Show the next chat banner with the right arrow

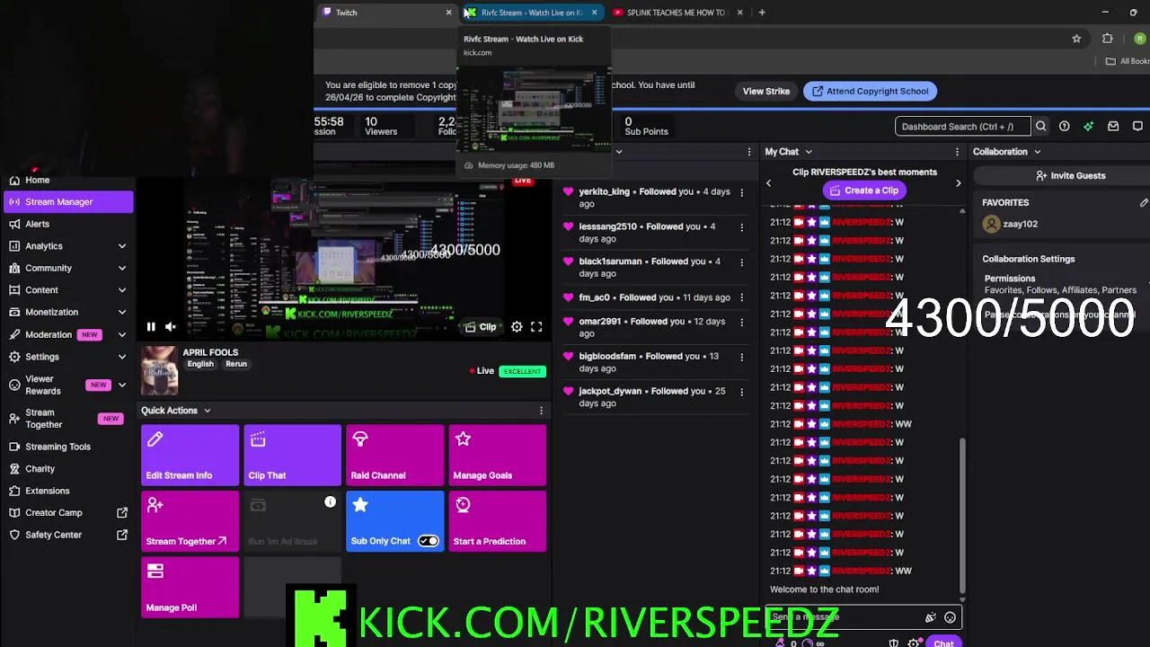958,183
